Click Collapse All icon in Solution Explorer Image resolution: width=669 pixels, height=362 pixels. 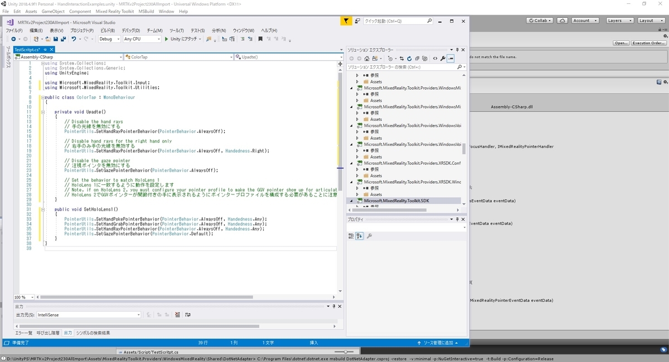(417, 58)
